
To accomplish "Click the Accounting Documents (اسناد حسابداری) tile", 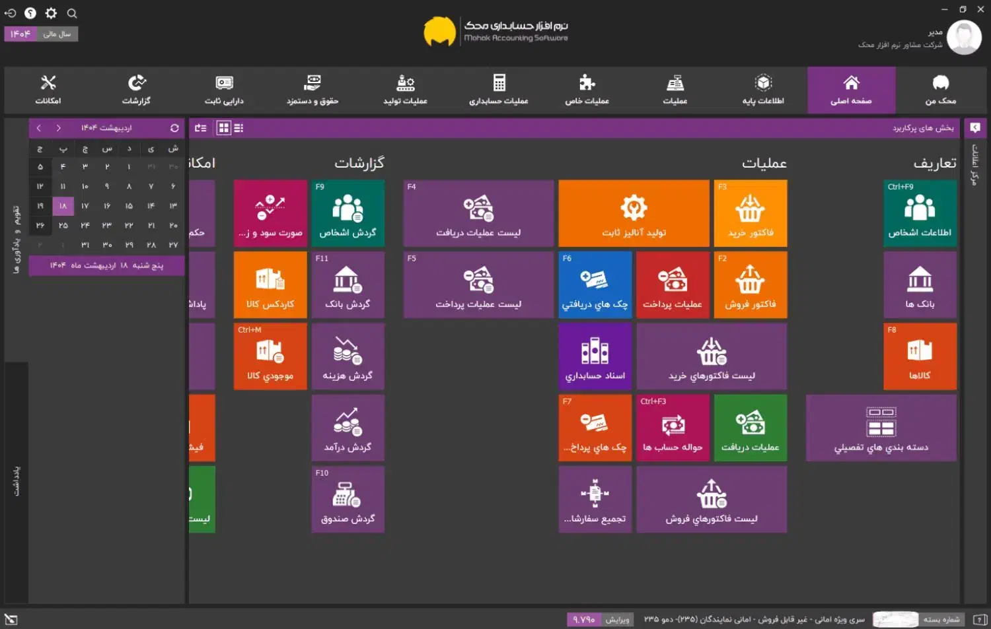I will click(x=595, y=356).
